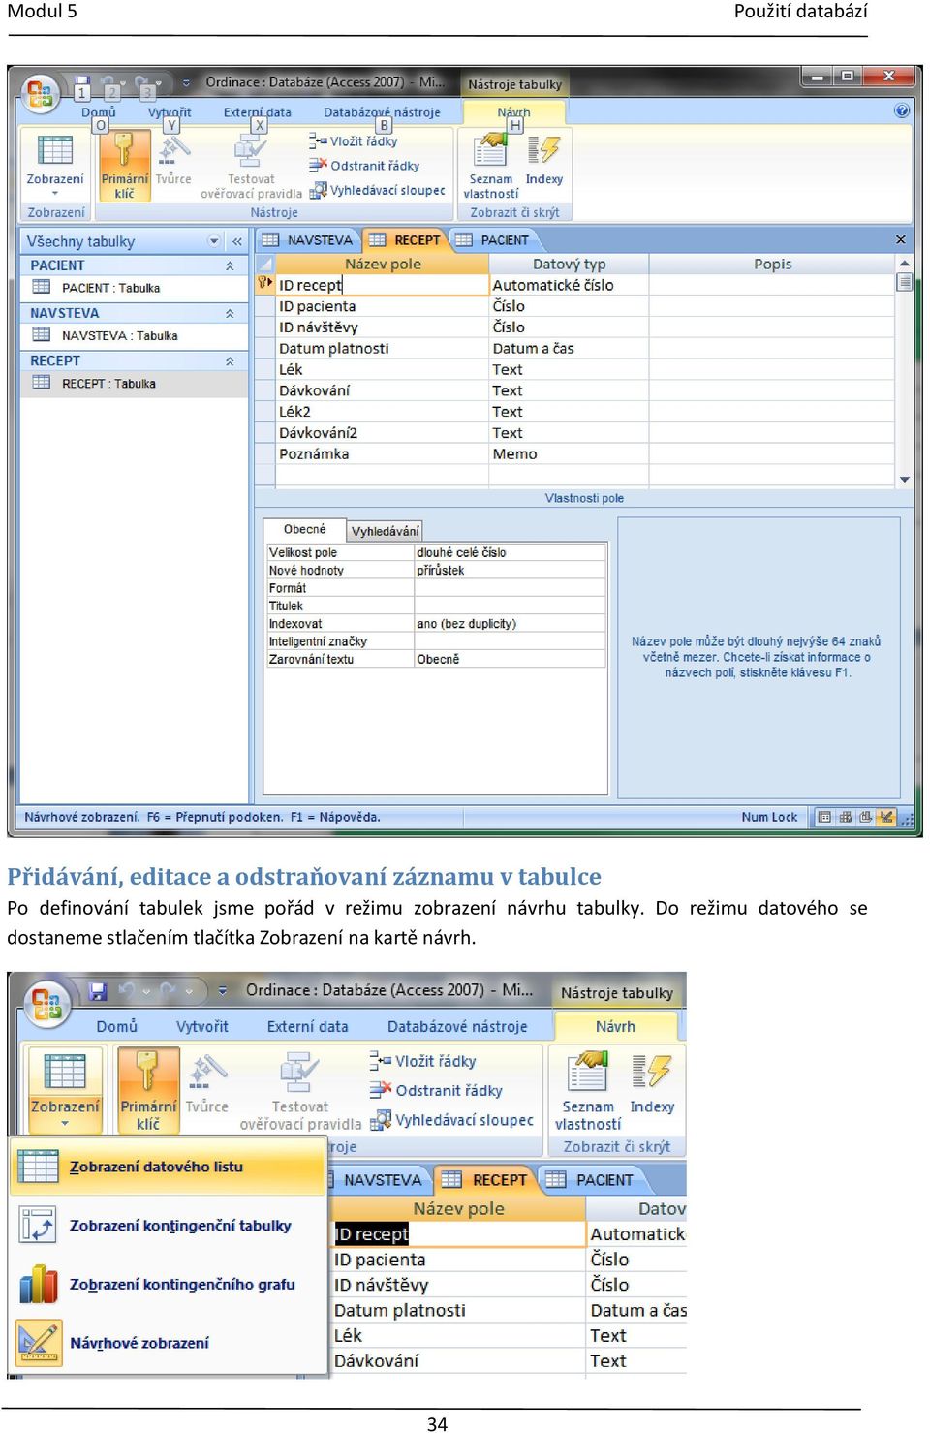Open Zobrazení dropdown arrow in lower ribbon
This screenshot has height=1433, width=930.
(65, 1124)
